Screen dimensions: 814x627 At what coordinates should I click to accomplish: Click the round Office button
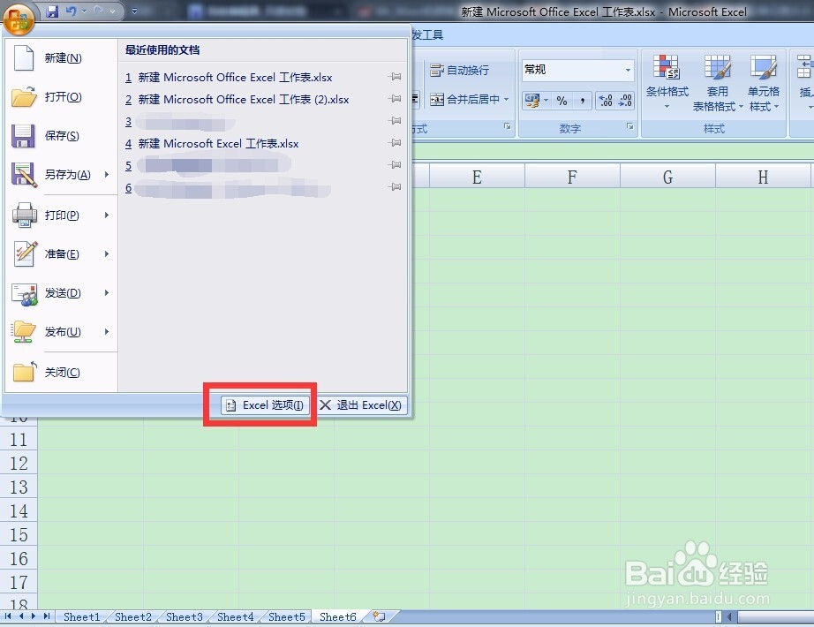tap(19, 19)
